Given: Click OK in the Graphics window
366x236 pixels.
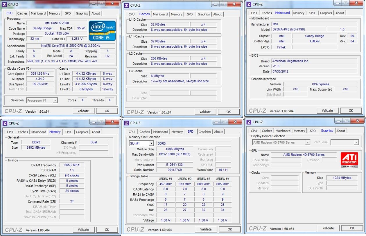Looking at the screenshot, I should click(352, 228).
